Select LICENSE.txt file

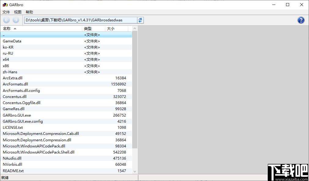66,127
